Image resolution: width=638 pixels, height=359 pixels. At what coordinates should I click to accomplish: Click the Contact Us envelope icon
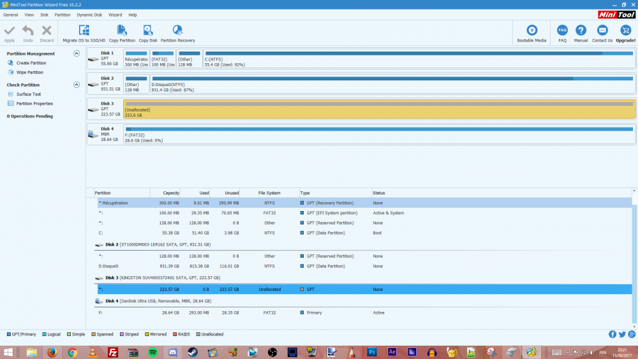602,31
